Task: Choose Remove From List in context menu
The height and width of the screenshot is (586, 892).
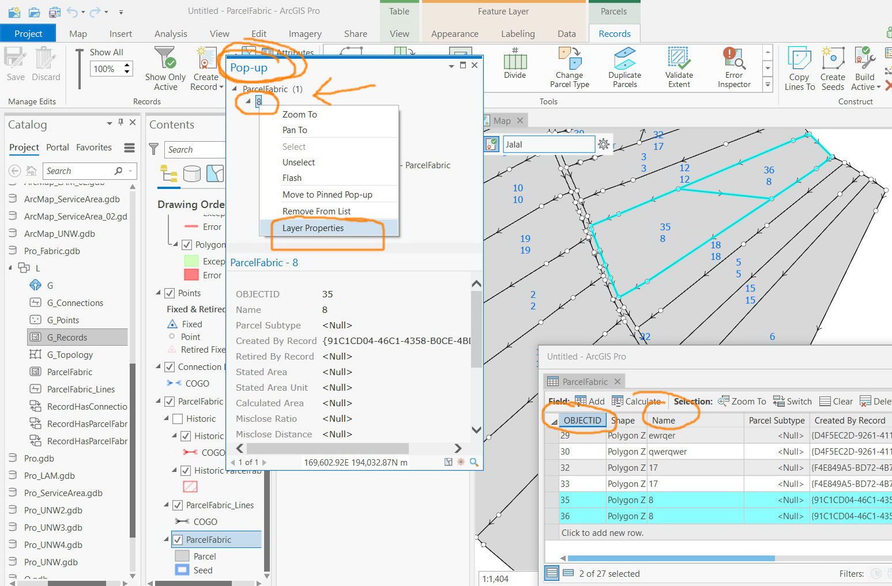Action: 329,211
